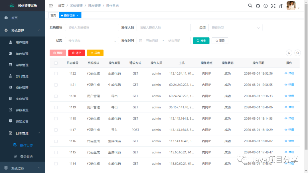Open 用户管理 in the sidebar
Screen dimensions: 308x173
[22, 42]
